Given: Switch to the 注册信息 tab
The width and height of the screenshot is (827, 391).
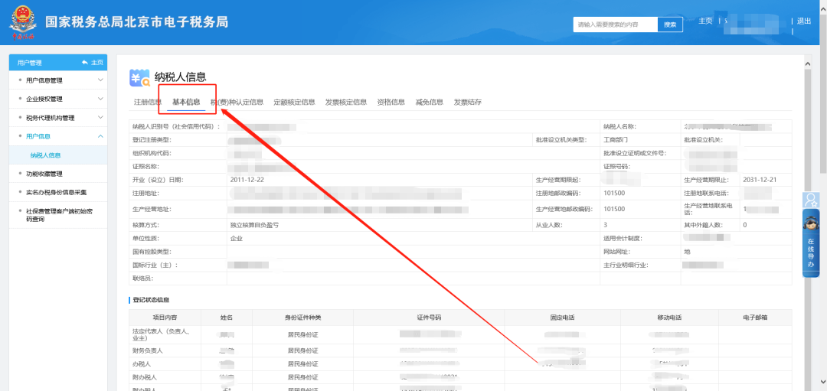Looking at the screenshot, I should [148, 103].
